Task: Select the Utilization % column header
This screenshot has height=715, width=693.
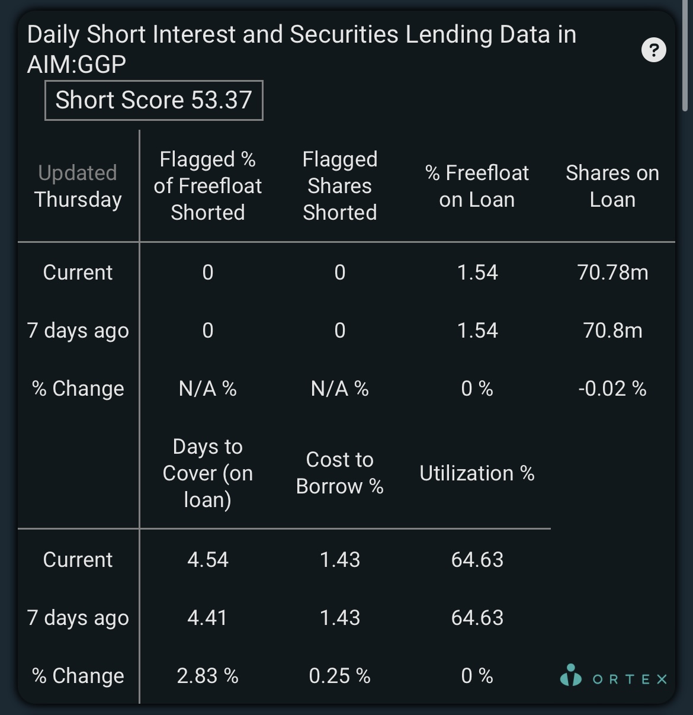Action: click(477, 473)
